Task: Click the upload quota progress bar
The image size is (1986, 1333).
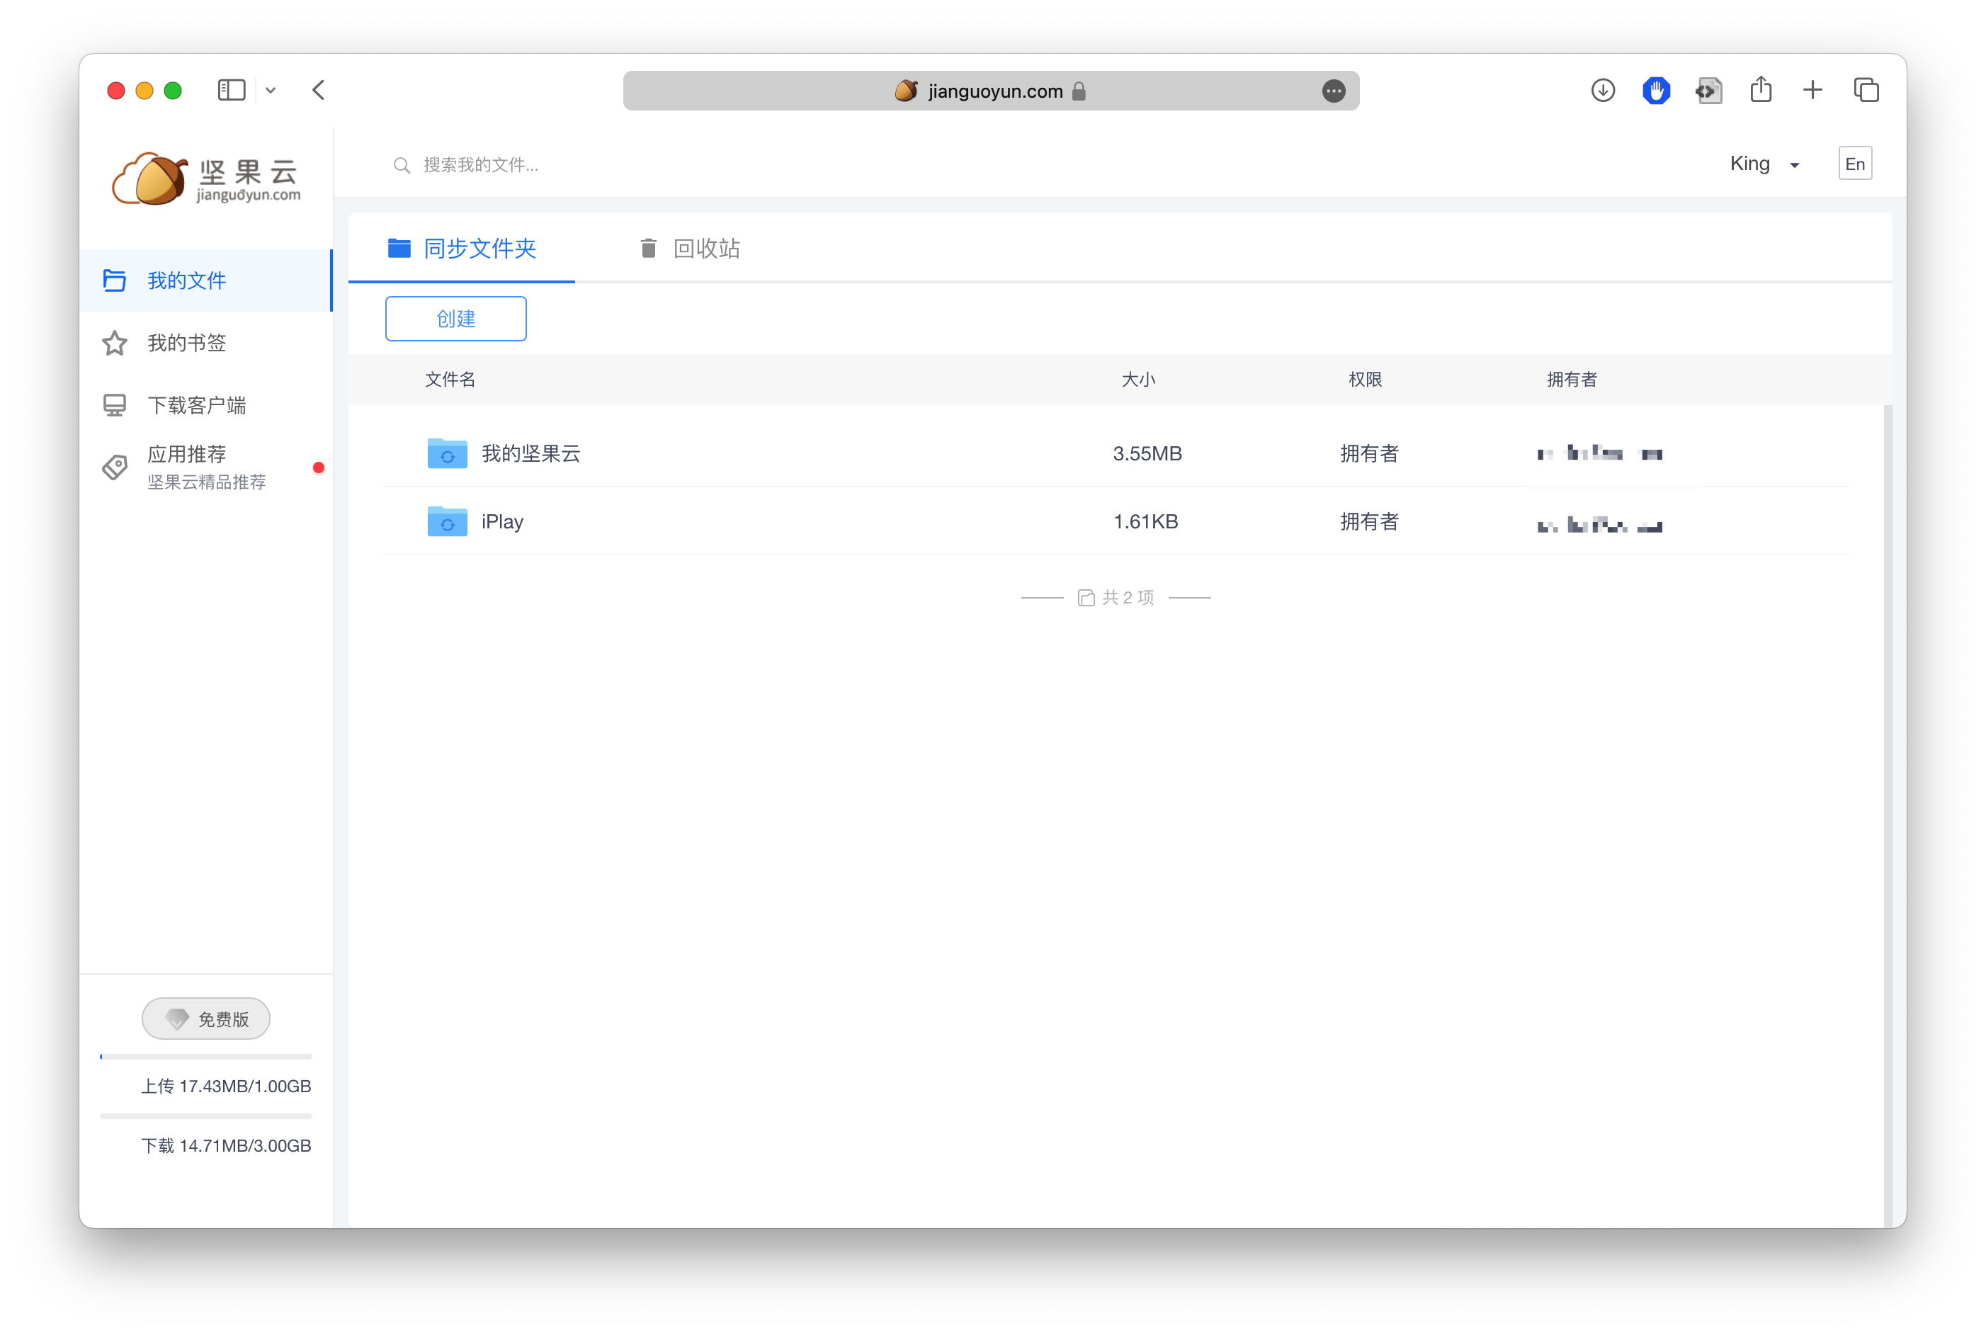Action: coord(205,1057)
